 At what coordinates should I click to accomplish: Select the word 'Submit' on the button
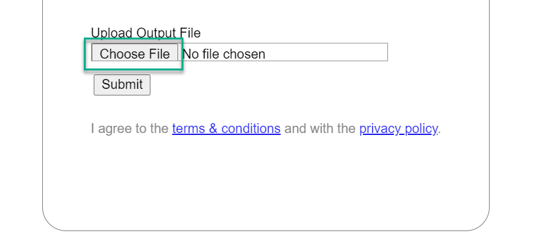coord(122,84)
